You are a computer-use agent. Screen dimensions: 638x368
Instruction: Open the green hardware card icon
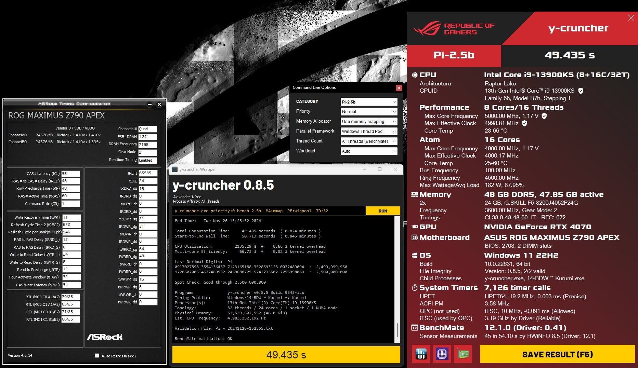(x=463, y=354)
